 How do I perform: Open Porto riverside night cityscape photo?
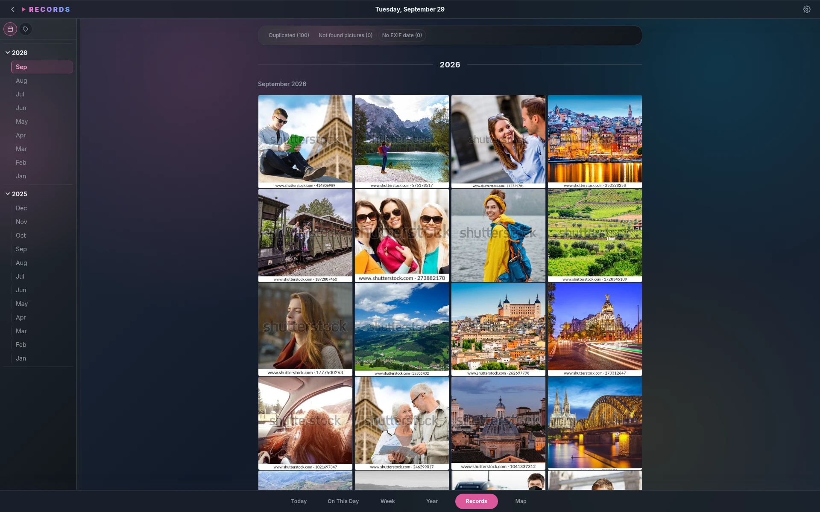(x=595, y=142)
